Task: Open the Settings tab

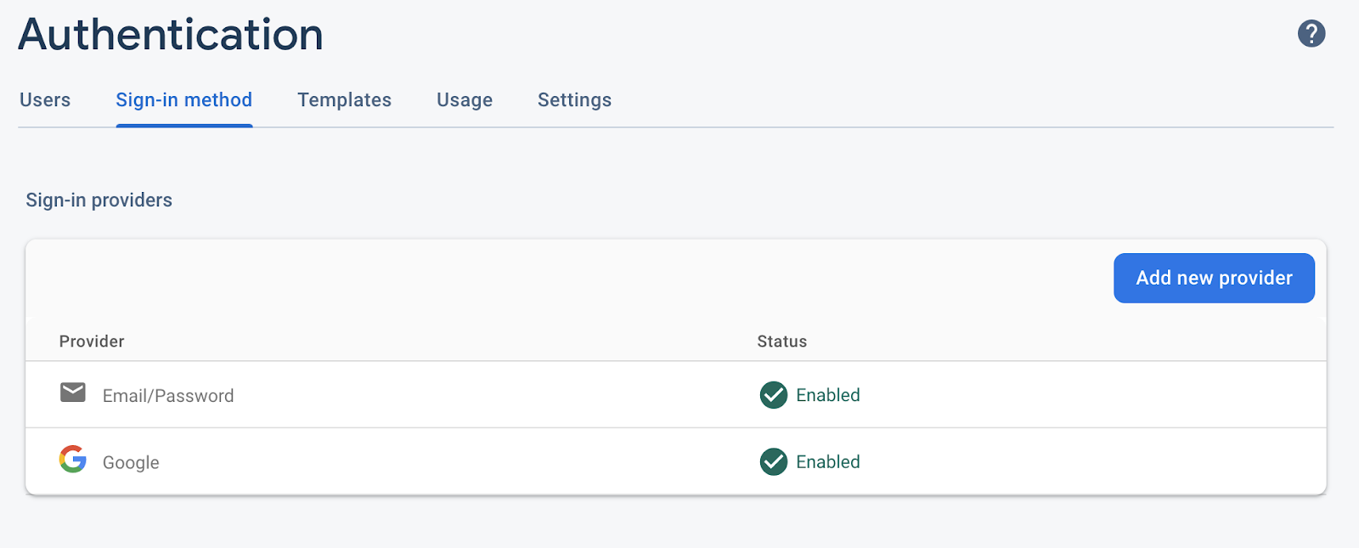Action: (x=574, y=100)
